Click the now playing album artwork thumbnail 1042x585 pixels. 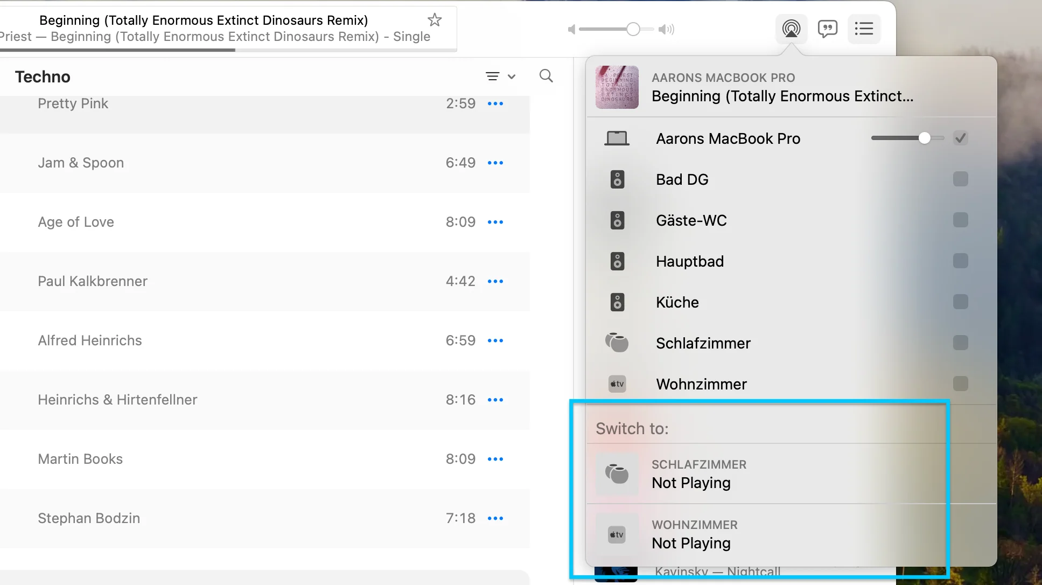click(617, 87)
